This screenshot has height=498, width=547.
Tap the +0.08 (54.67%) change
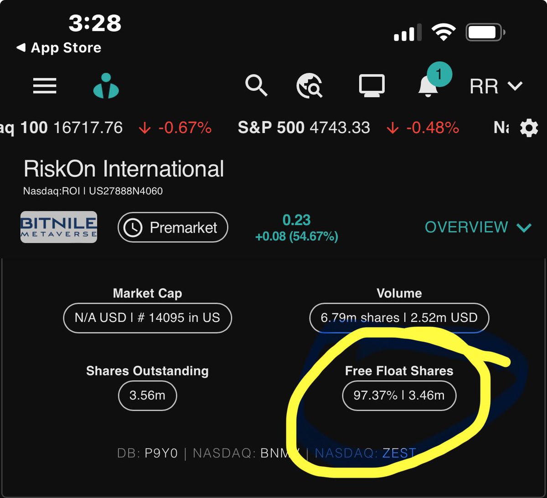(x=296, y=237)
